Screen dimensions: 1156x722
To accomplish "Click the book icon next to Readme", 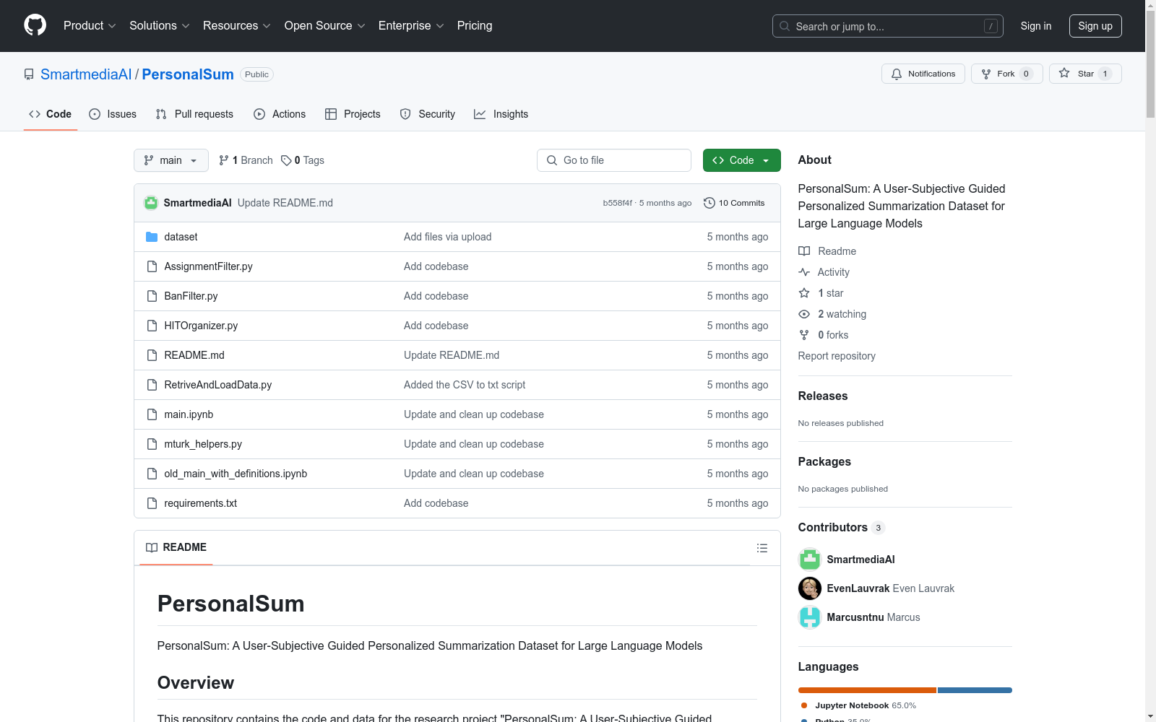I will click(804, 251).
